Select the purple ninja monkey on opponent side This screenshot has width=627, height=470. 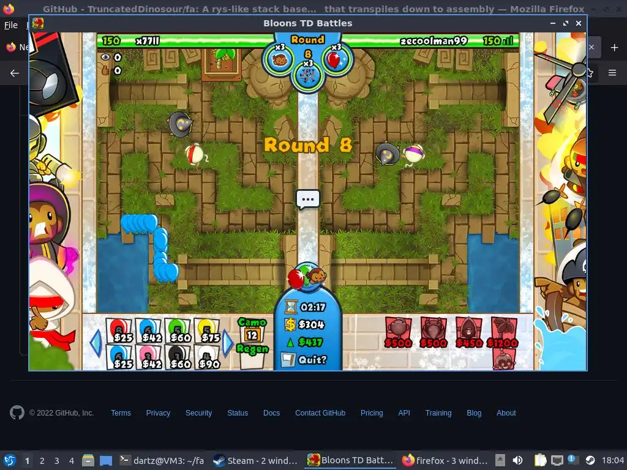414,155
